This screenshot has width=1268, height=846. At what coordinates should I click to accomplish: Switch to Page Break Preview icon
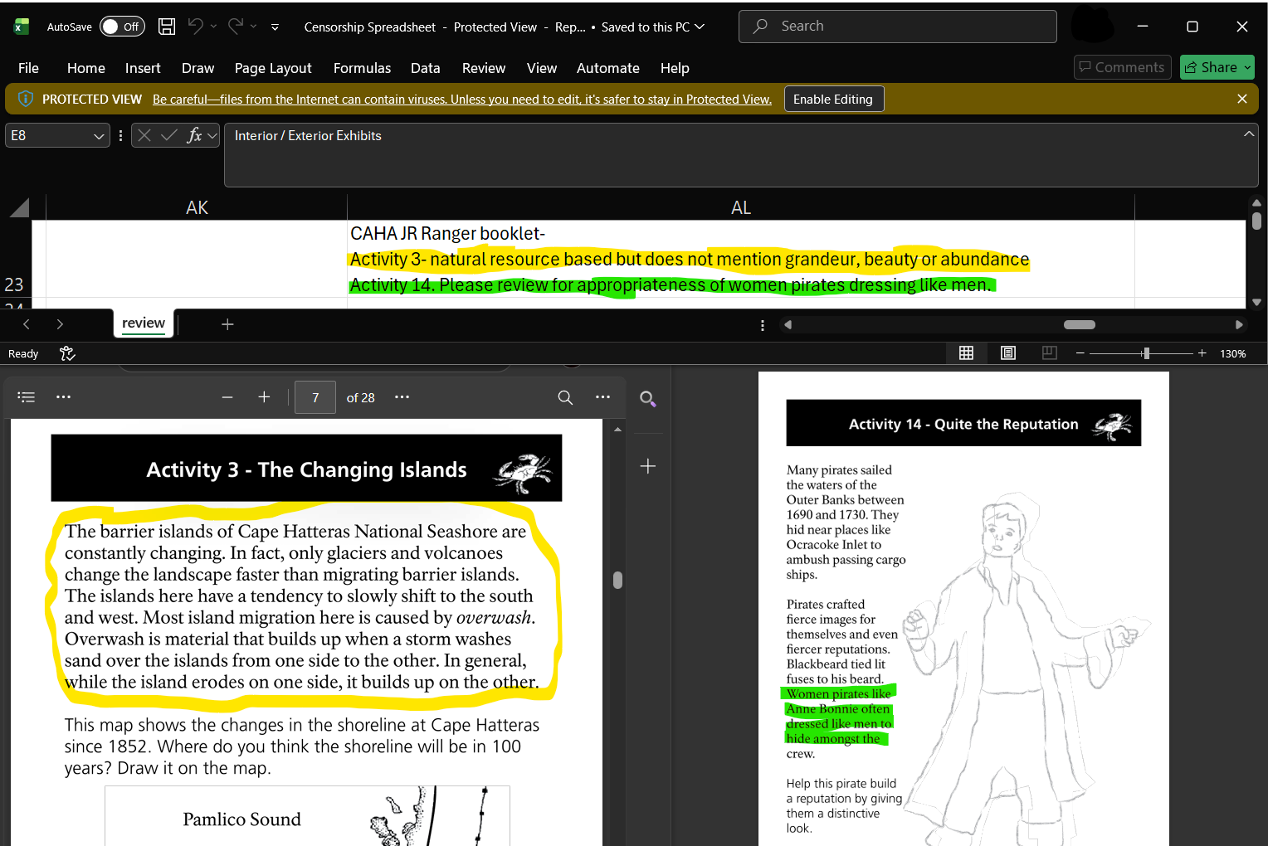pyautogui.click(x=1050, y=353)
